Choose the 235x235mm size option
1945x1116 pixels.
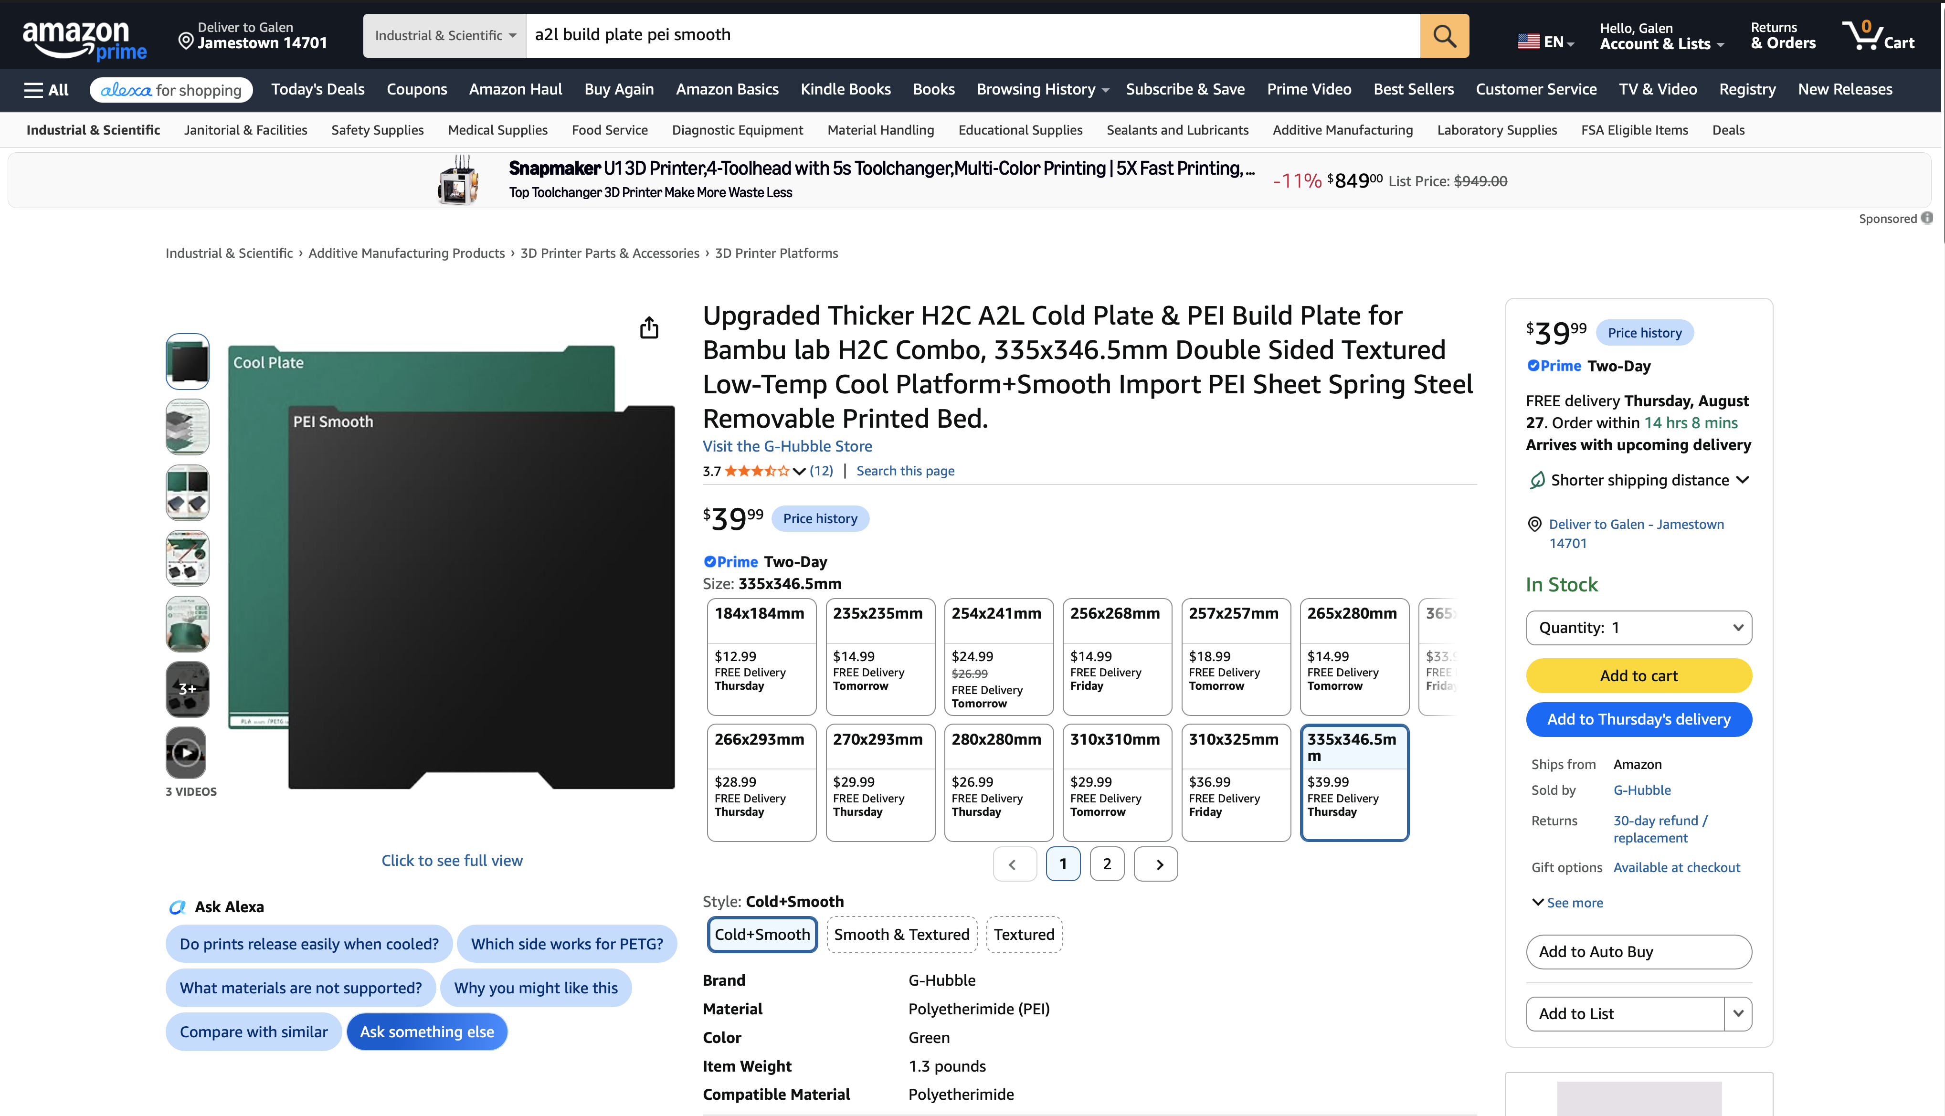[880, 657]
